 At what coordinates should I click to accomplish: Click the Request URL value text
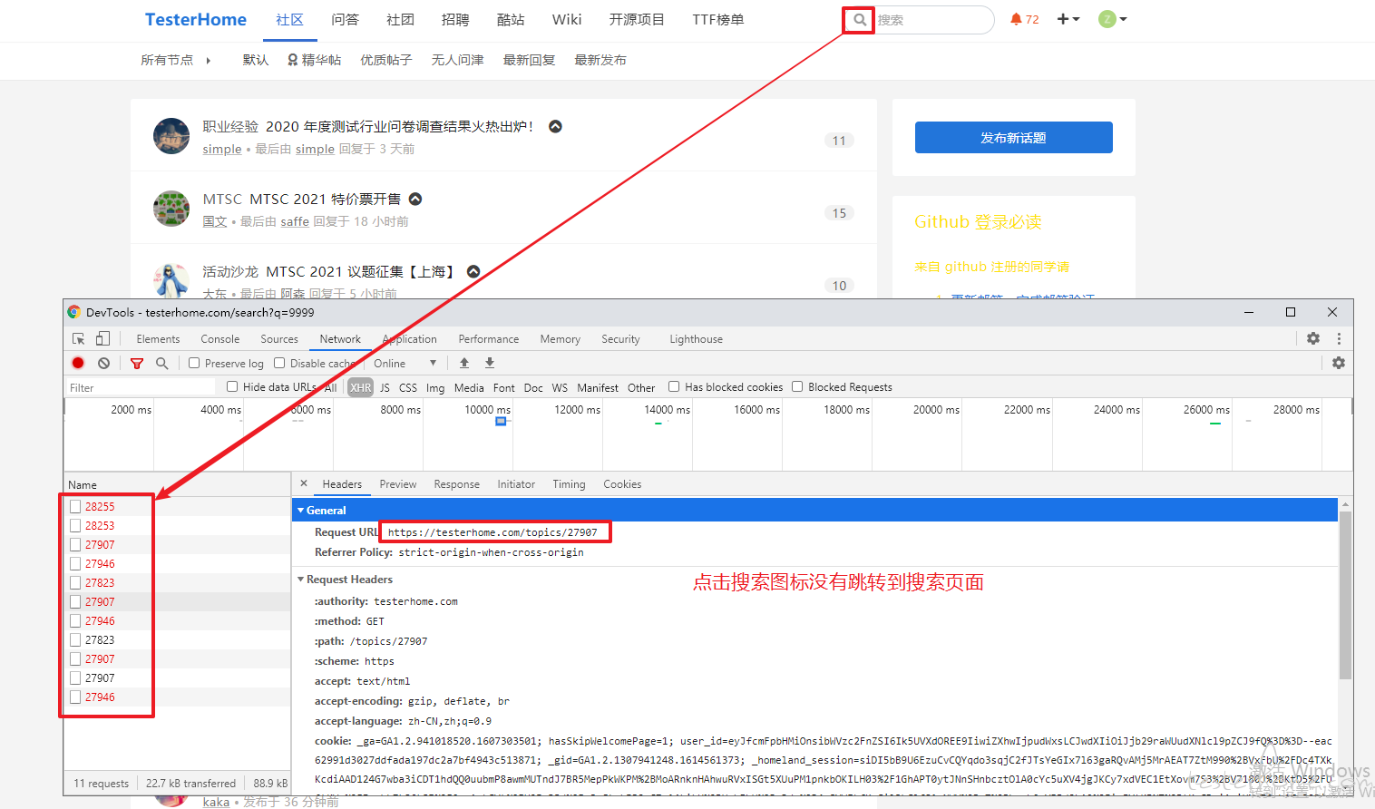(492, 532)
